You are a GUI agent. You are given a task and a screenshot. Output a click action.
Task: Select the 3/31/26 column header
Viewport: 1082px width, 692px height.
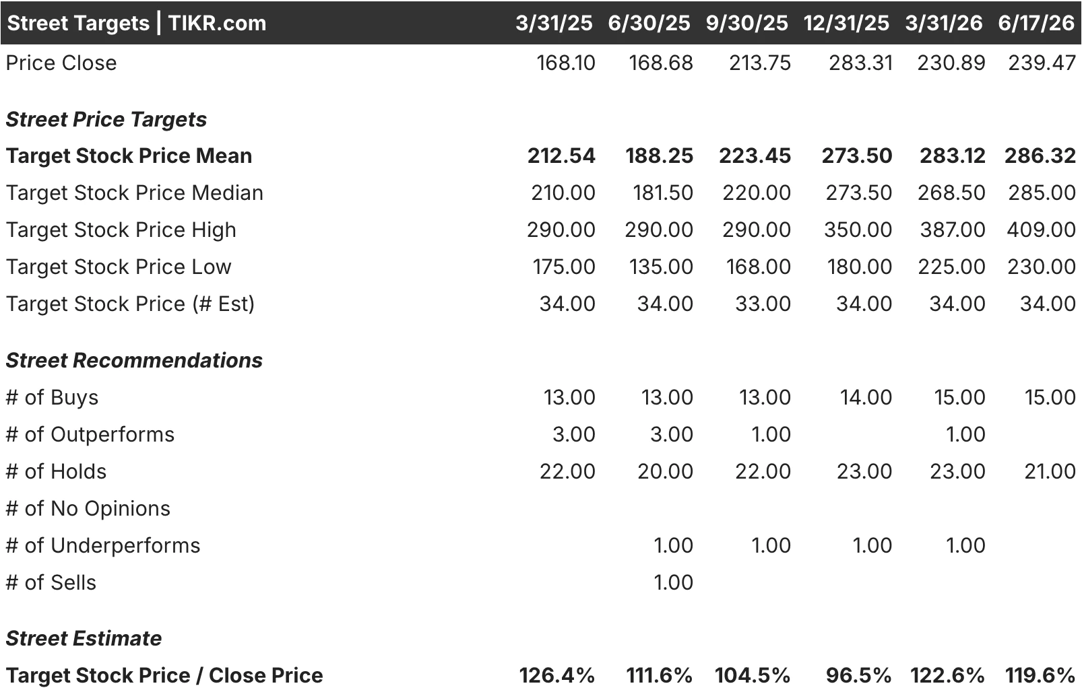[943, 23]
